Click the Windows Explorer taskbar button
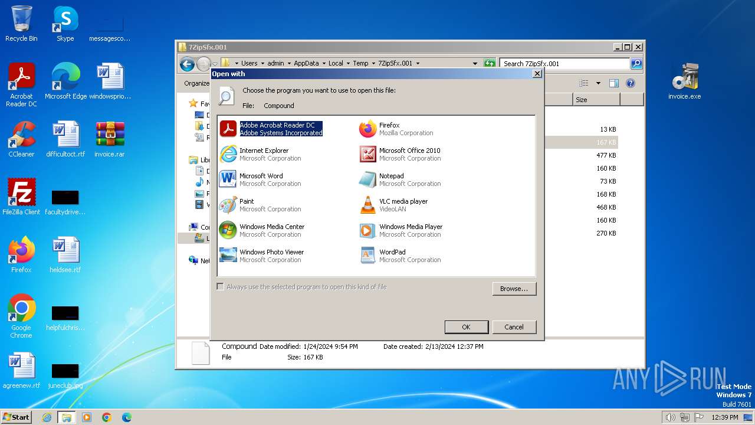 [x=67, y=417]
